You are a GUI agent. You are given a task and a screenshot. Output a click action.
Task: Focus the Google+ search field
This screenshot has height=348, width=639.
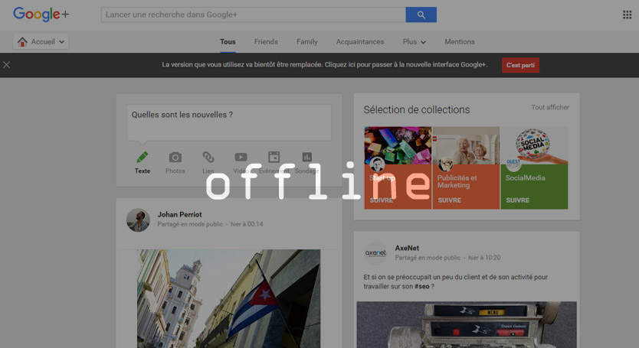[x=253, y=15]
